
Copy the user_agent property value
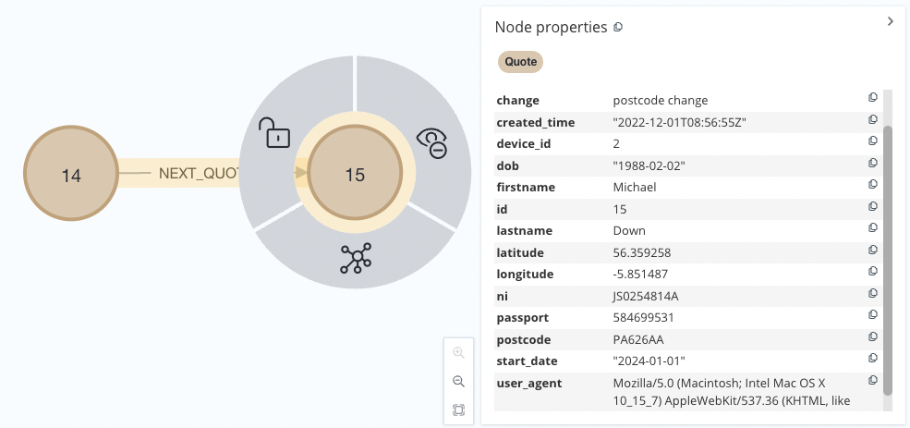coord(872,380)
